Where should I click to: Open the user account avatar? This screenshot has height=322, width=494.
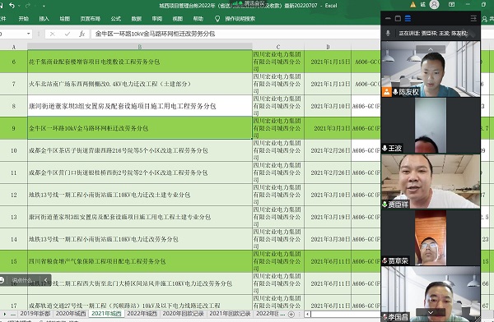(x=434, y=4)
